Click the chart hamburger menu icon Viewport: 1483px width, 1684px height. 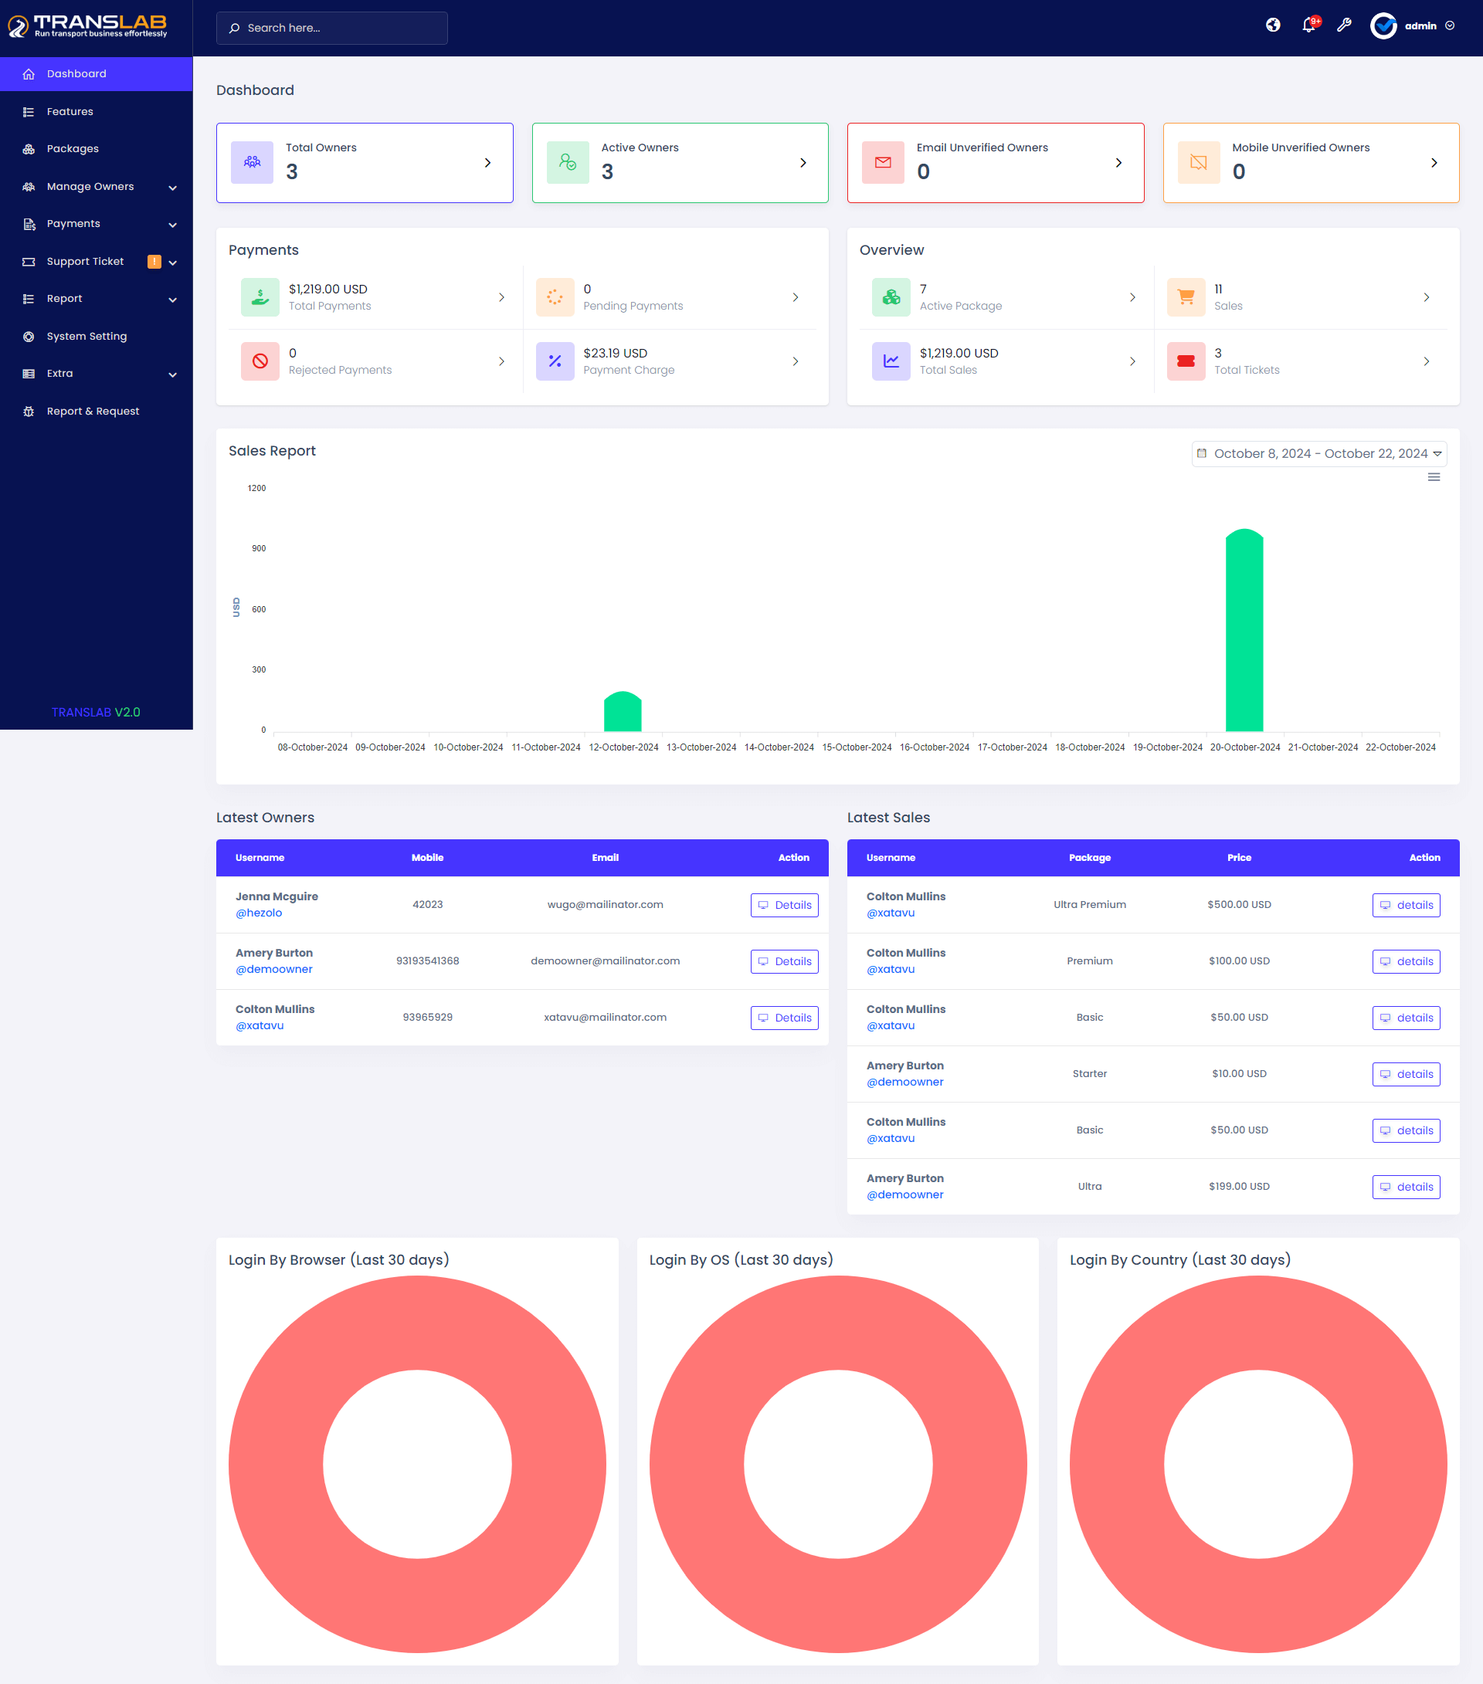[1434, 477]
